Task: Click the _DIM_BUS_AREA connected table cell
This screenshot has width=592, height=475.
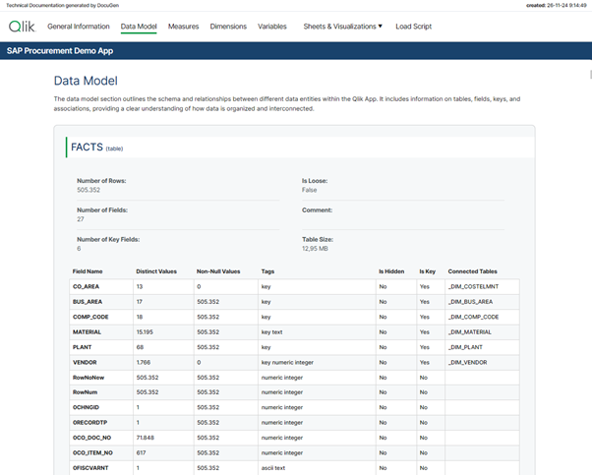Action: [482, 302]
